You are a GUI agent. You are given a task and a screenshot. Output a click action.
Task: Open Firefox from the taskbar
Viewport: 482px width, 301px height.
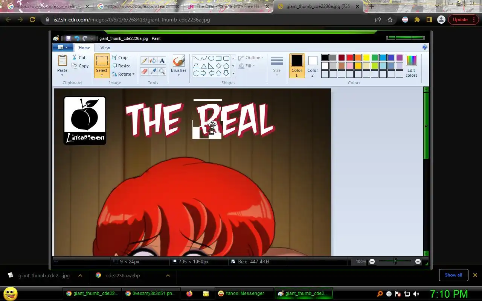click(x=189, y=293)
